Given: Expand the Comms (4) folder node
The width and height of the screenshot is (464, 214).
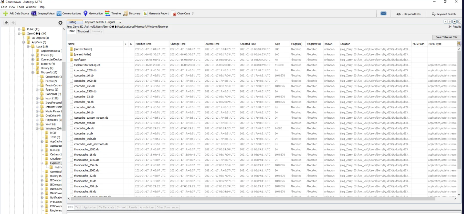Looking at the screenshot, I should click(33, 55).
